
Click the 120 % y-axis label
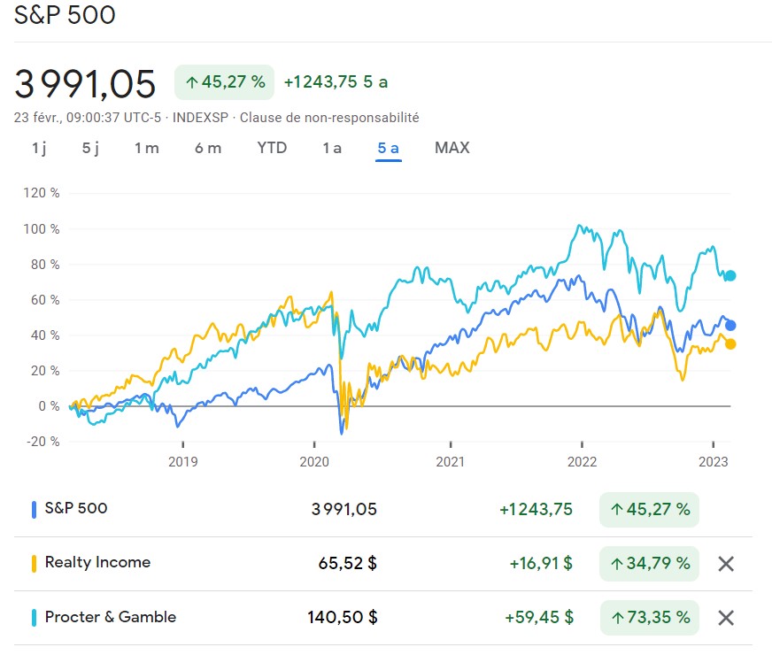42,193
